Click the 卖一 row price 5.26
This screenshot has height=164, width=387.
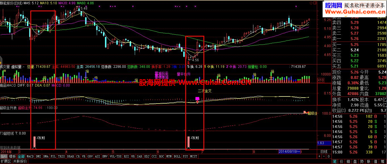coord(355,39)
